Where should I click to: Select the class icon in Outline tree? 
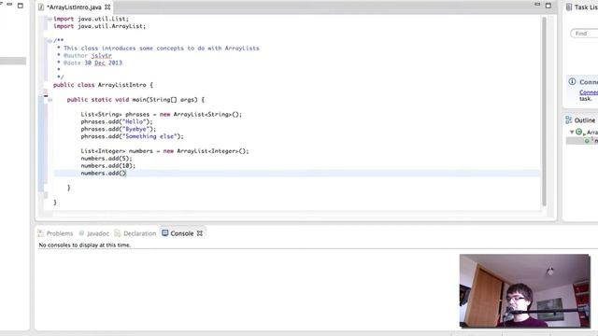[x=579, y=133]
